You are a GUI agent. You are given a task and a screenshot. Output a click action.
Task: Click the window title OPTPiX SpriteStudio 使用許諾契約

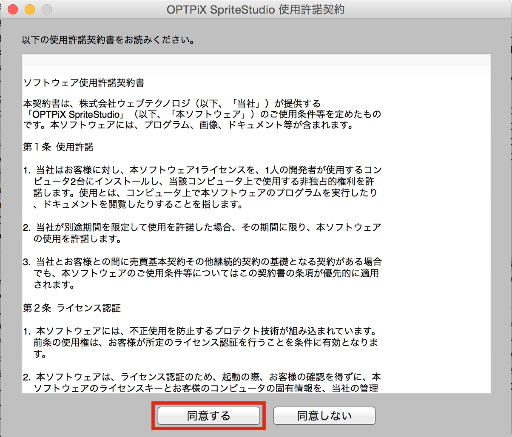coord(256,9)
